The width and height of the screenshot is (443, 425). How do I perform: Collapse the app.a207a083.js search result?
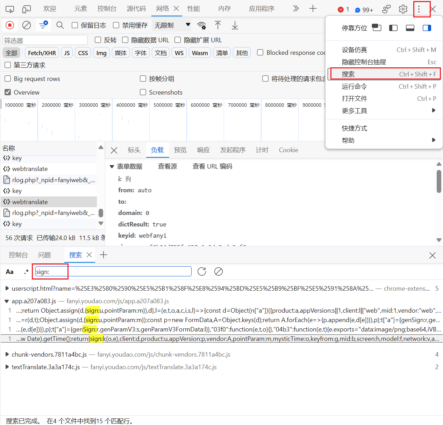pos(7,301)
